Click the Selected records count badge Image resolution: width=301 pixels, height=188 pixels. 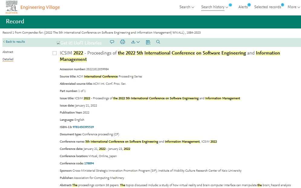point(282,5)
